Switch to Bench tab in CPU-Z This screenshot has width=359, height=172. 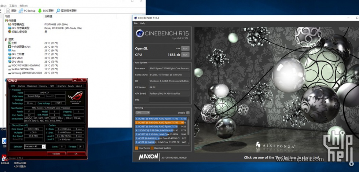71,86
